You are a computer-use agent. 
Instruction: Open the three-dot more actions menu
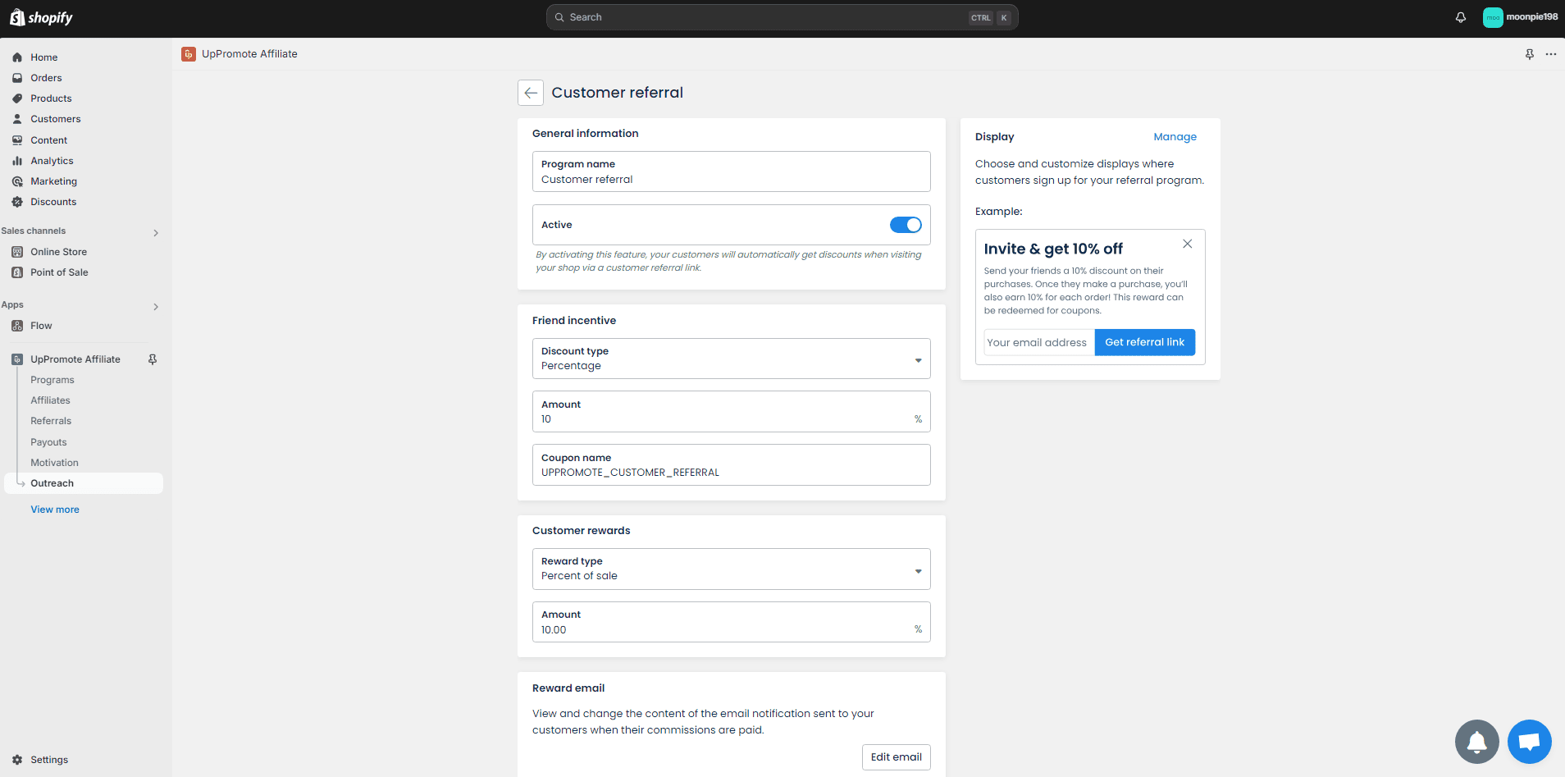[1551, 54]
